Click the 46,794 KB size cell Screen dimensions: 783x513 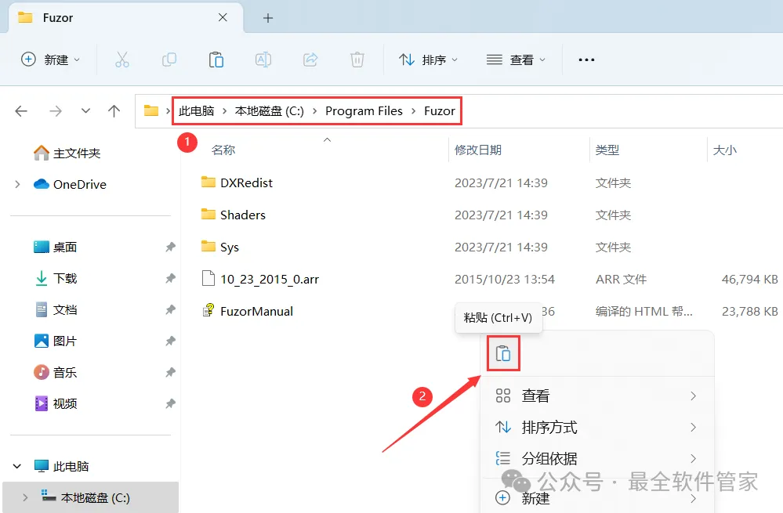click(x=749, y=279)
